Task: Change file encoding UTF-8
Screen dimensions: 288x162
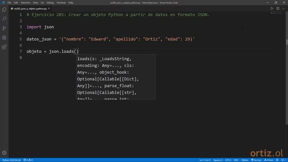Action: (x=228, y=160)
